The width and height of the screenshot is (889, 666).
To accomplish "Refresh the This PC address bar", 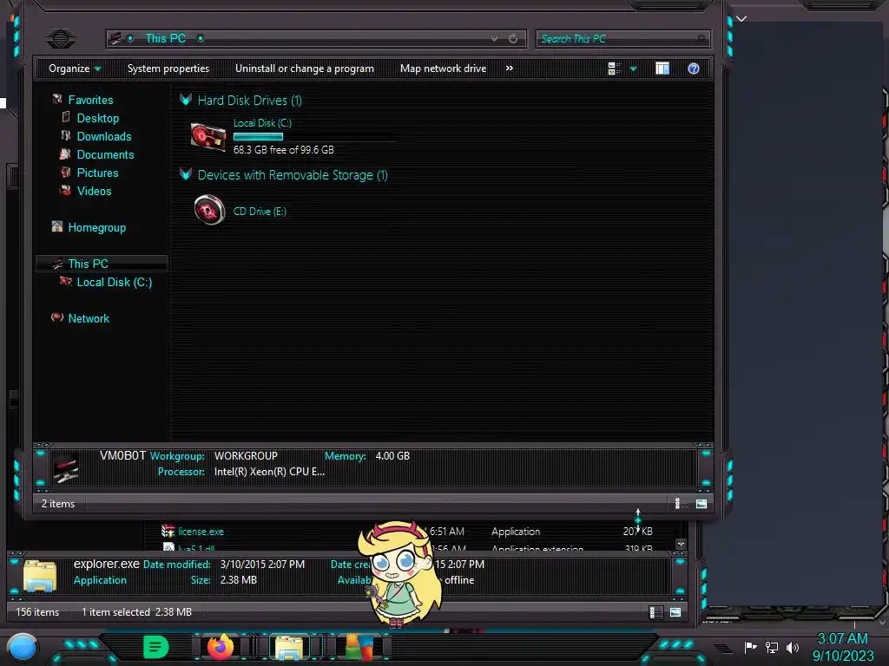I will (513, 38).
